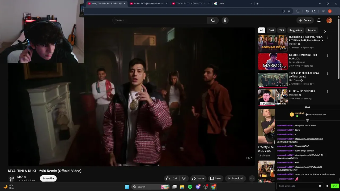Open Task View on the taskbar
Image resolution: width=340 pixels, height=191 pixels.
tap(175, 187)
